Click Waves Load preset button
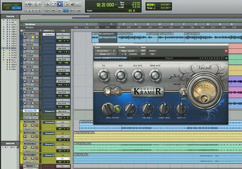The image size is (242, 169). click(x=211, y=58)
